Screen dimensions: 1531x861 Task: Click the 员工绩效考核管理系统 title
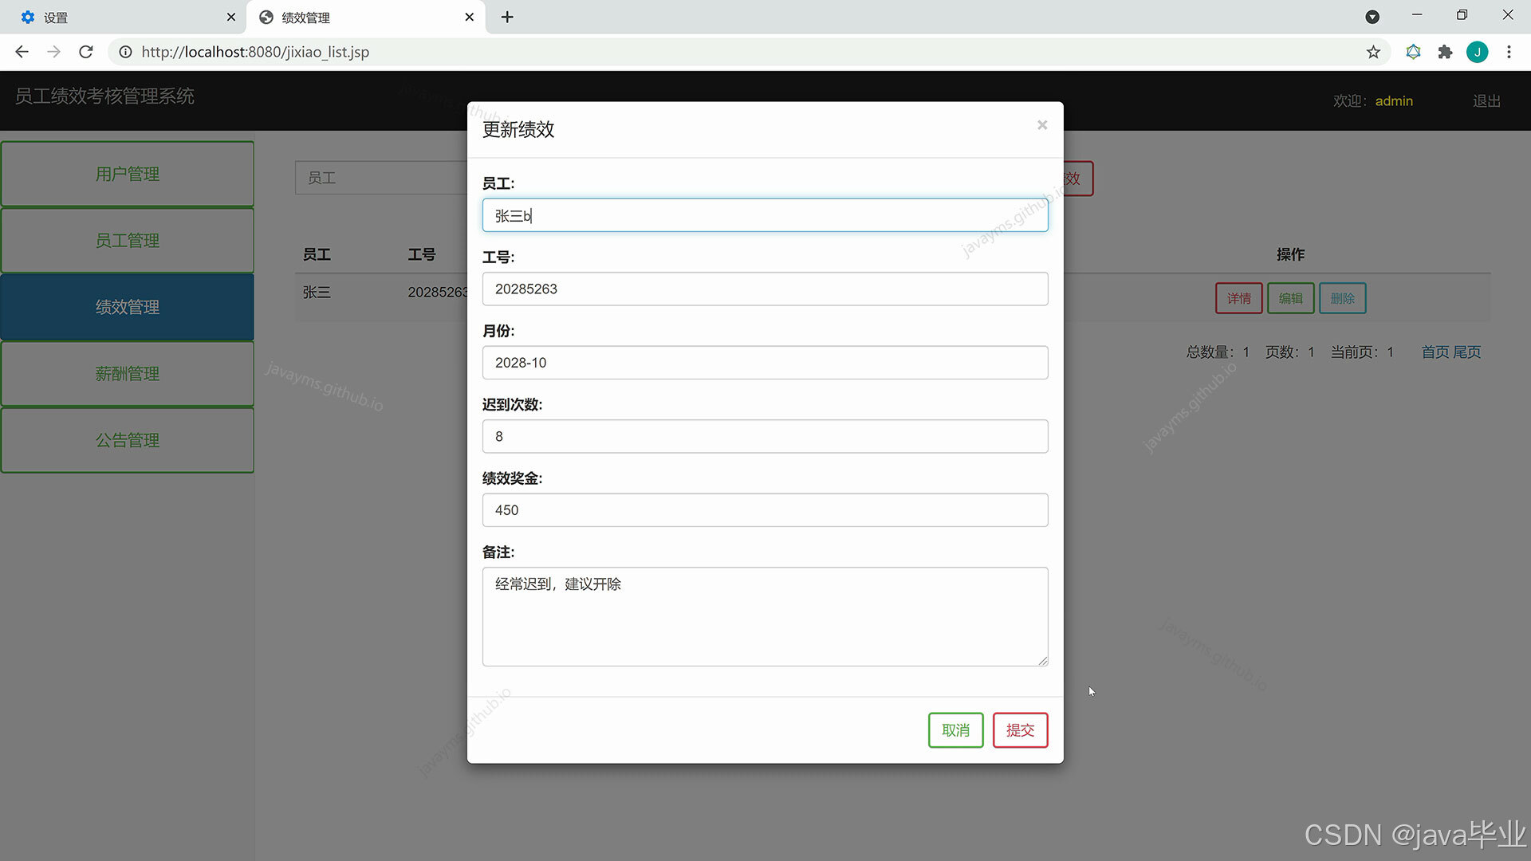point(104,96)
